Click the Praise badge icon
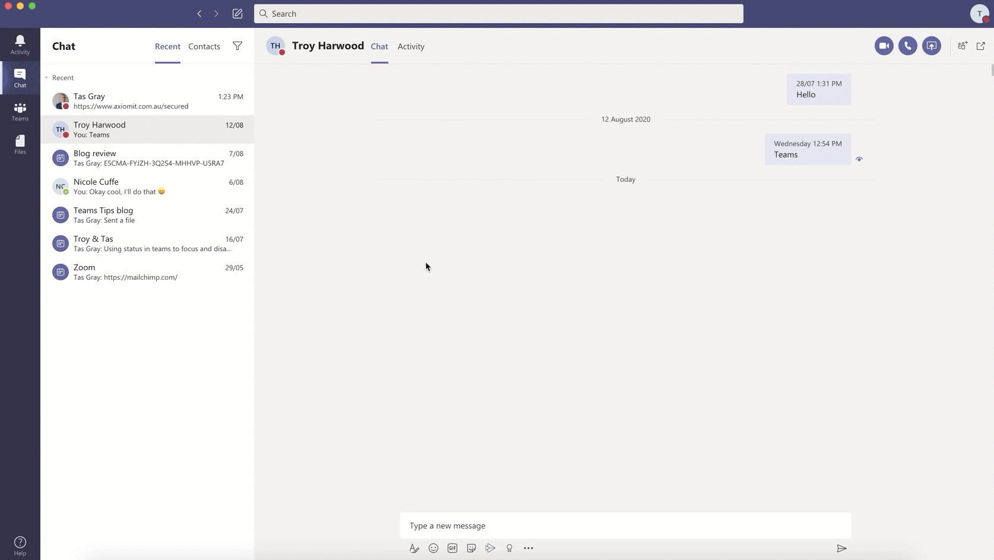Viewport: 994px width, 560px height. 509,548
